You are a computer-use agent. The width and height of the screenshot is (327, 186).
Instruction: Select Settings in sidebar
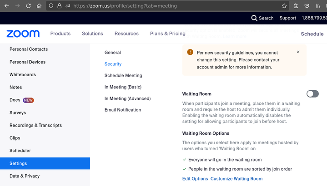pyautogui.click(x=45, y=163)
